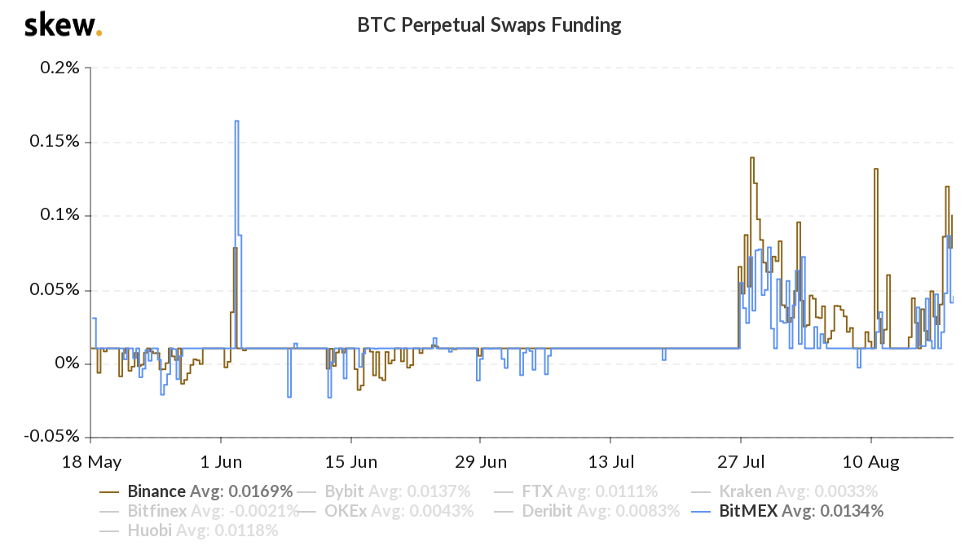
Task: Click the 0.15% y-axis label
Action: (56, 142)
